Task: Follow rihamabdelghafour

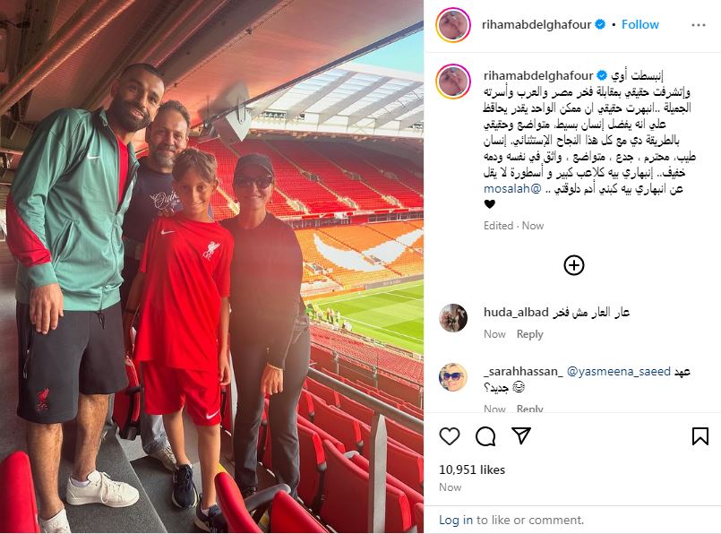Action: 640,24
